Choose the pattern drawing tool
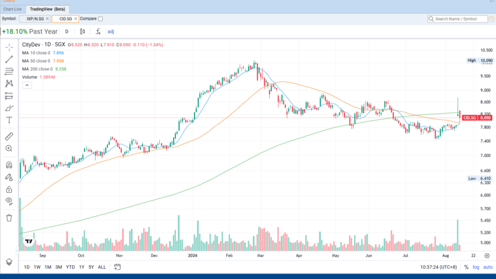Image resolution: width=496 pixels, height=279 pixels. (x=9, y=83)
